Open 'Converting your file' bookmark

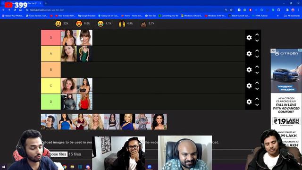pos(168,16)
